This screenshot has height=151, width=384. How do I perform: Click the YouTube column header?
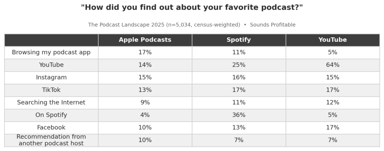332,40
